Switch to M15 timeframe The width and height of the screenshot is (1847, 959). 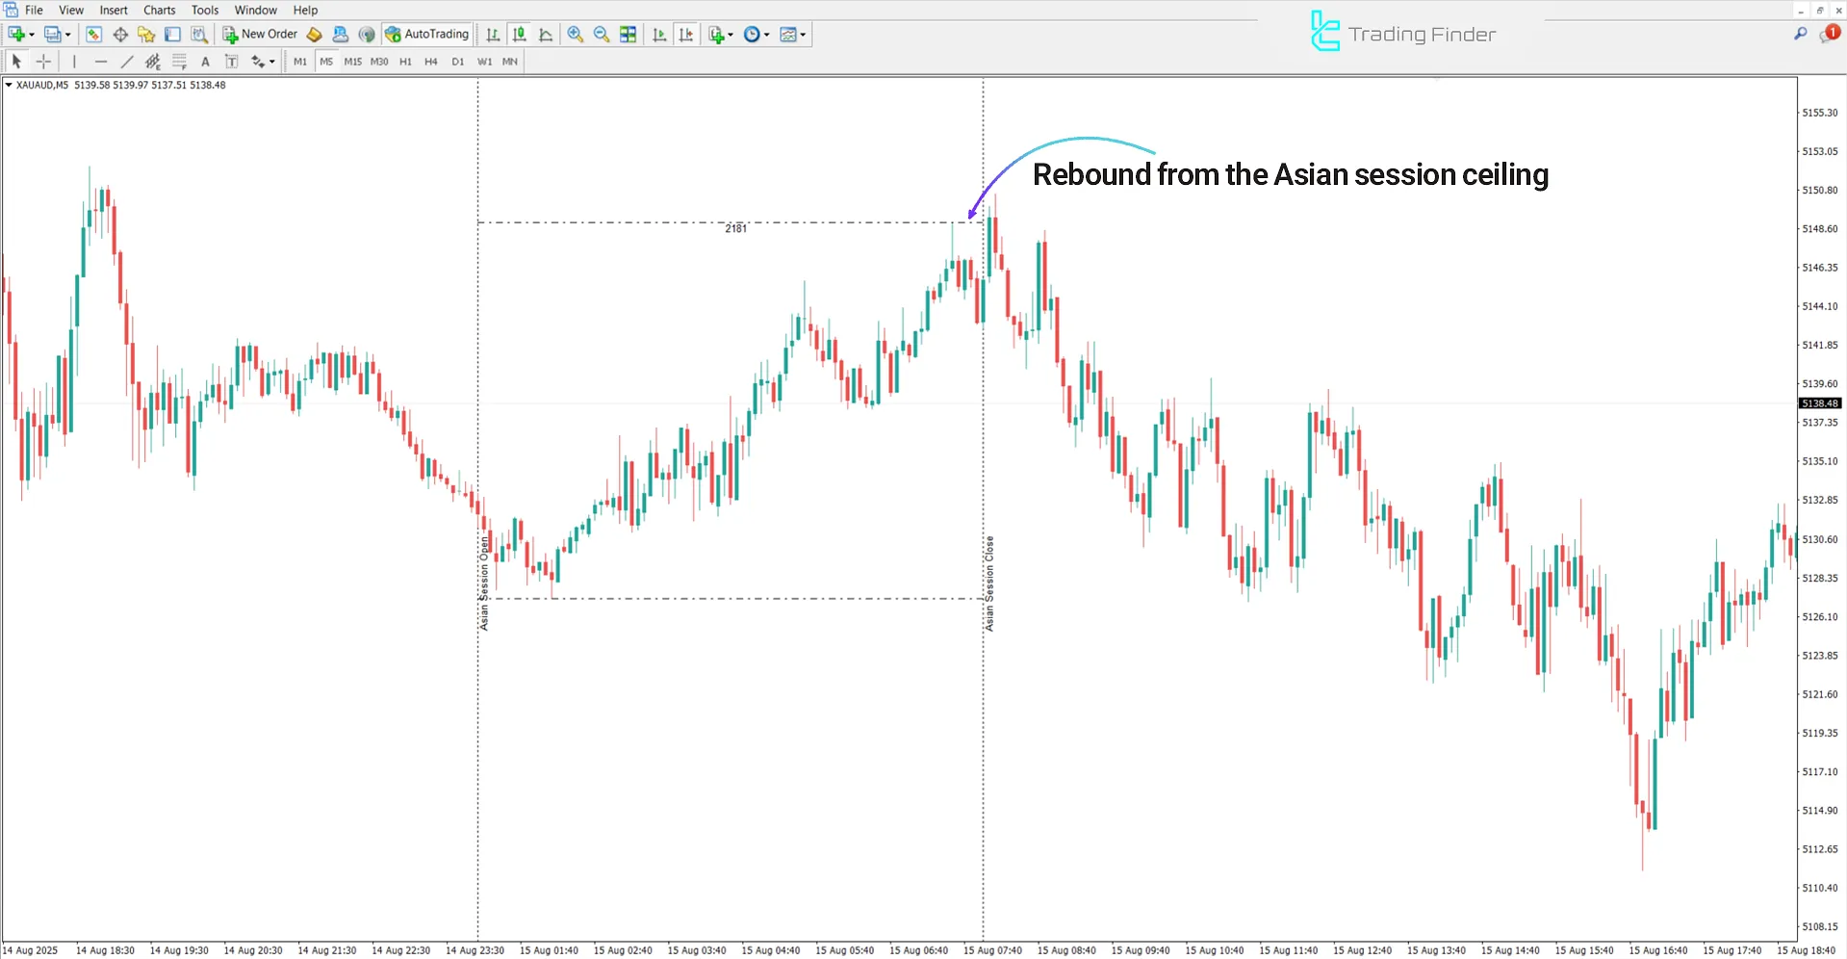pos(353,62)
